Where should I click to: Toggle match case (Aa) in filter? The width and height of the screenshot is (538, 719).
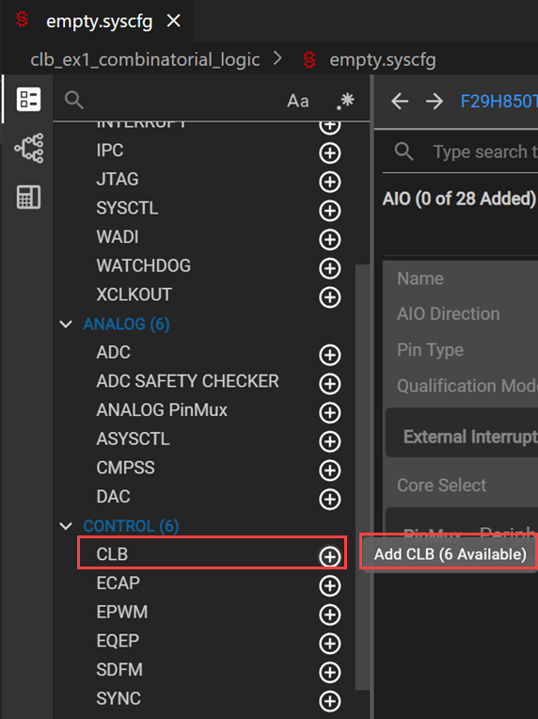(298, 101)
